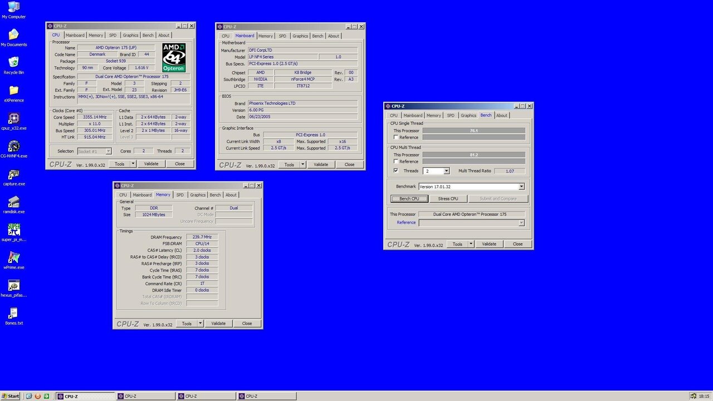Open the Bones.txt file icon
This screenshot has width=713, height=401.
(14, 314)
